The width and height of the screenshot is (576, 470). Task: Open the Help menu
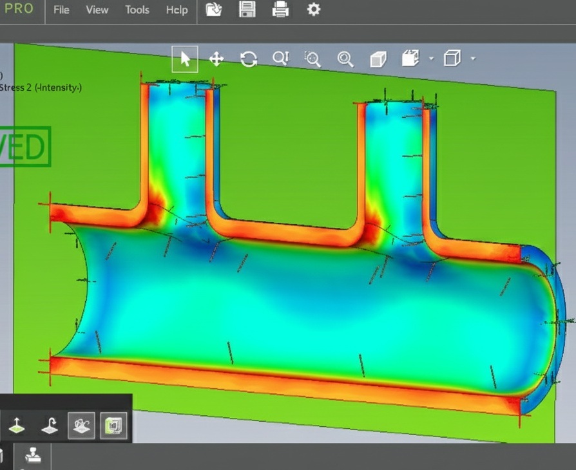(x=176, y=10)
